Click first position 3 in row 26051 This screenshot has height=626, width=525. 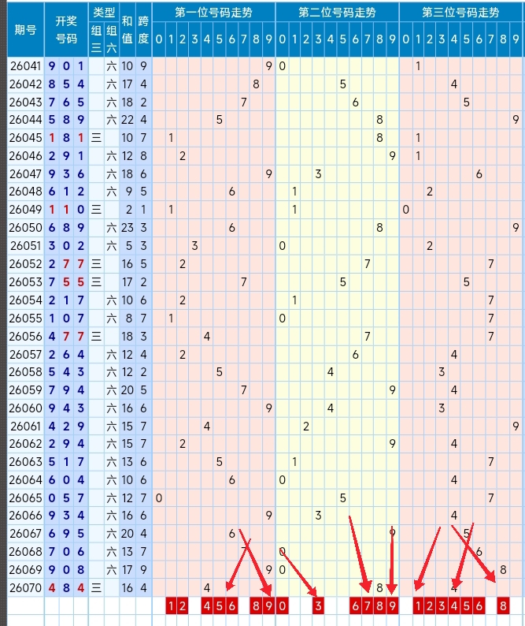click(x=194, y=245)
